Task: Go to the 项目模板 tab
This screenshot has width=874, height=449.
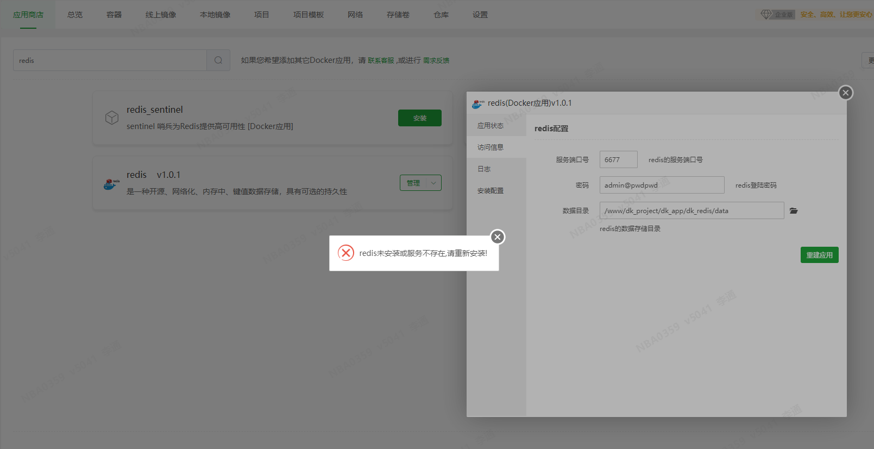Action: coord(309,15)
